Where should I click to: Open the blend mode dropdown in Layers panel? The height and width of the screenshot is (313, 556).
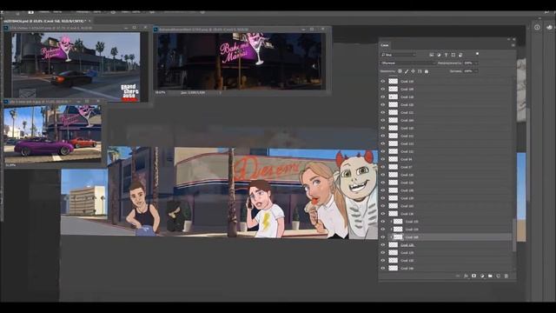(x=408, y=63)
